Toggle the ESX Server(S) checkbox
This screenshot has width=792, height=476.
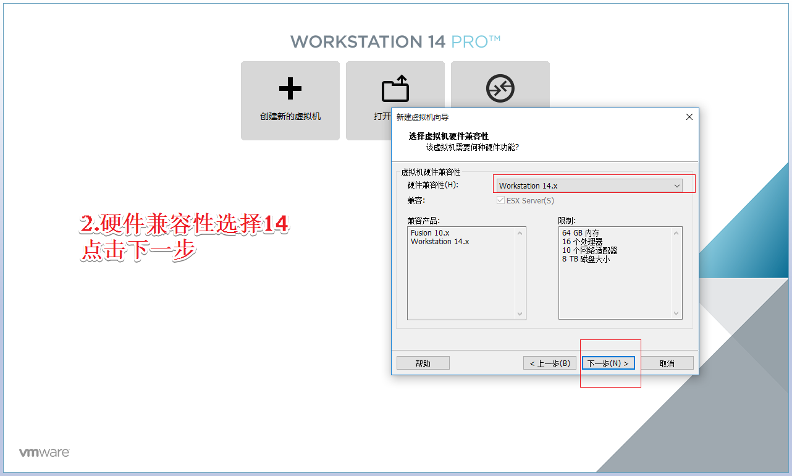[x=501, y=201]
